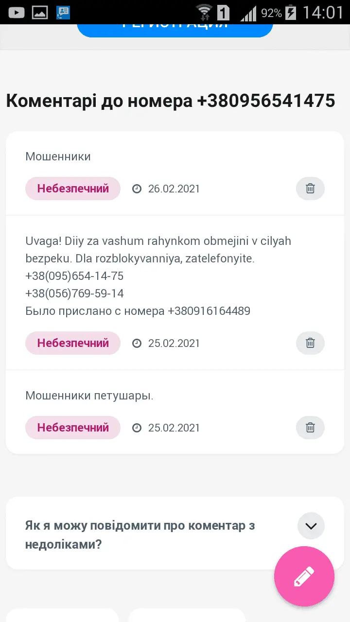Image resolution: width=350 pixels, height=622 pixels.
Task: Tap trash icon on Uvaga comment
Action: tap(310, 343)
